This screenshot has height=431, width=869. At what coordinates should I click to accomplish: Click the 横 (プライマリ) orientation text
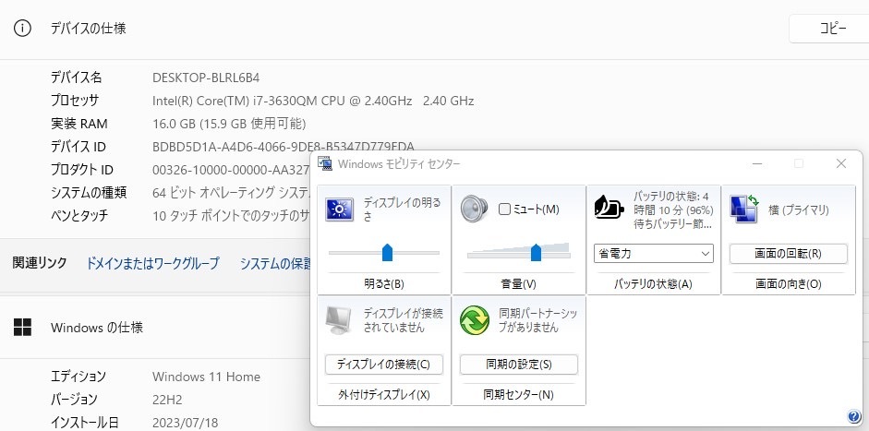coord(798,210)
